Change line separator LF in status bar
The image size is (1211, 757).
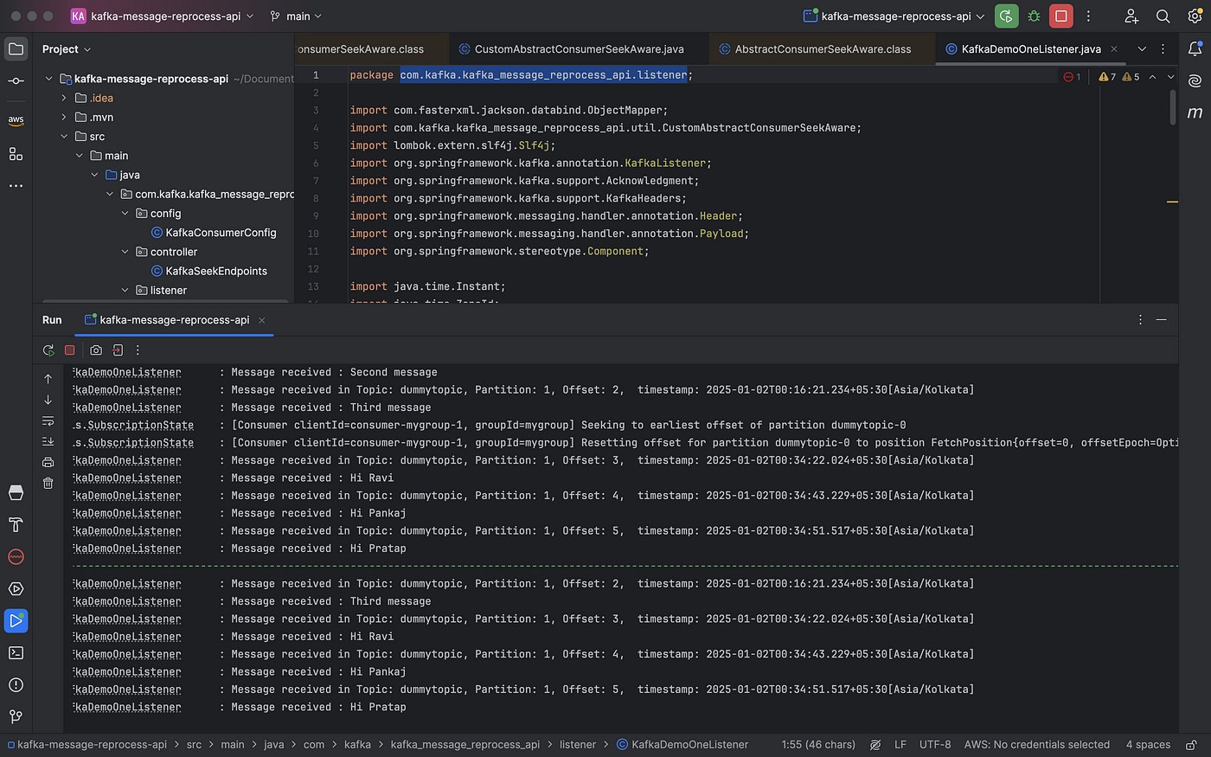(900, 744)
